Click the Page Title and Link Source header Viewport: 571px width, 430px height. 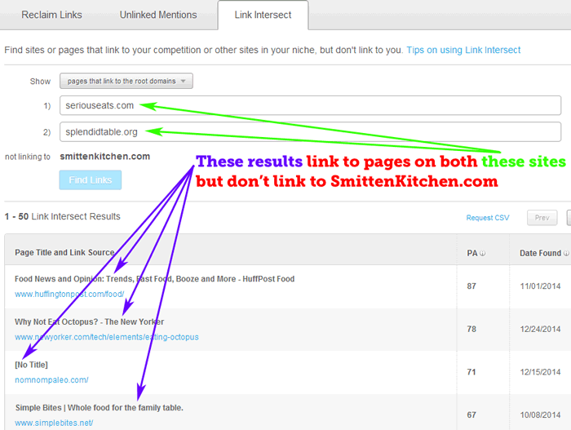64,253
